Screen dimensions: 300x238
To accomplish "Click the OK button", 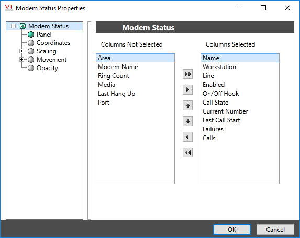I will coord(232,230).
